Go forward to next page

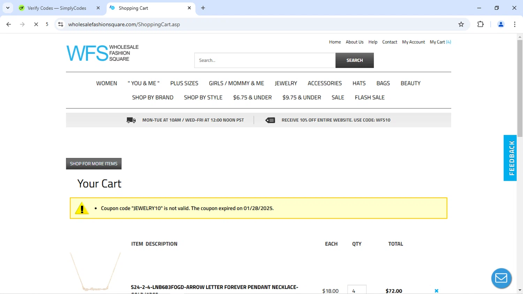[22, 24]
